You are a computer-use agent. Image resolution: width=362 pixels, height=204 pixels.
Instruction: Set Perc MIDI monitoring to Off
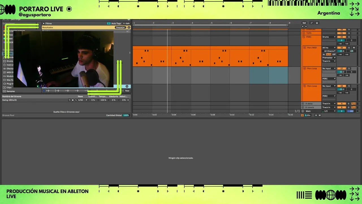click(x=334, y=54)
